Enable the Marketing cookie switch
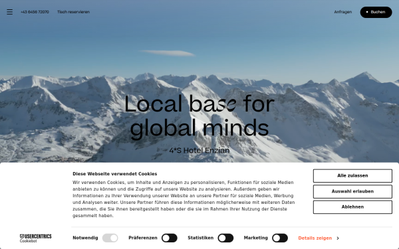Screen dimensions: 399x249 point(280,238)
